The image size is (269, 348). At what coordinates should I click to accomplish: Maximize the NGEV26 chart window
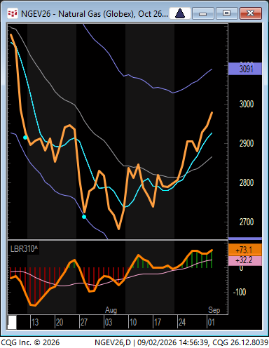click(x=226, y=13)
